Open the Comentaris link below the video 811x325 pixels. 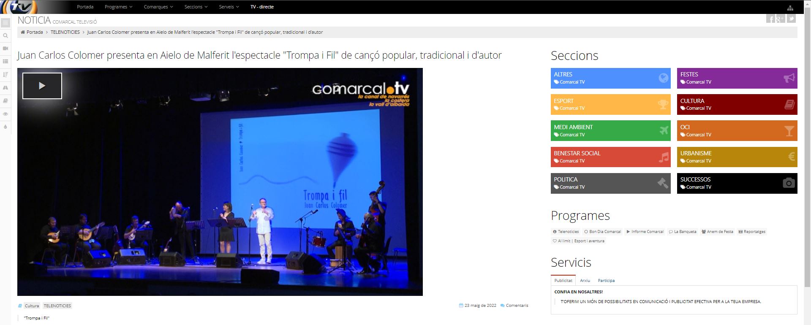tap(517, 306)
